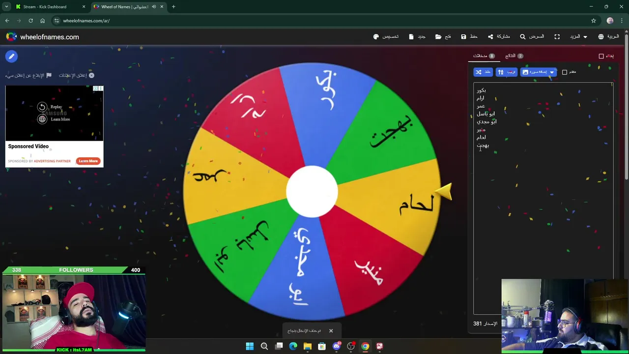This screenshot has width=629, height=354.
Task: Toggle the Hide checkbox in entries panel
Action: 601,56
